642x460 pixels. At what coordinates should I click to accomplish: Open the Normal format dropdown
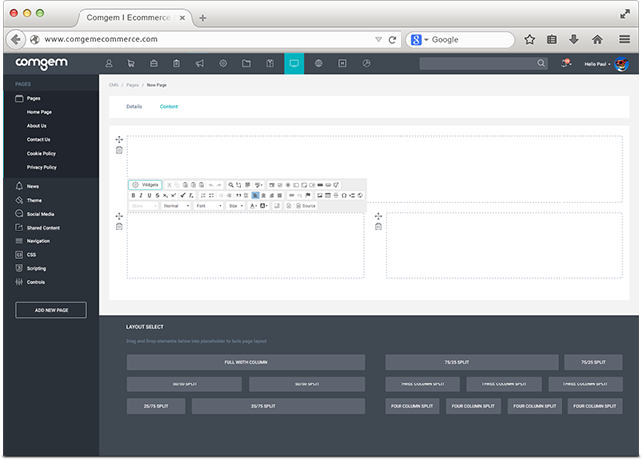pyautogui.click(x=176, y=206)
